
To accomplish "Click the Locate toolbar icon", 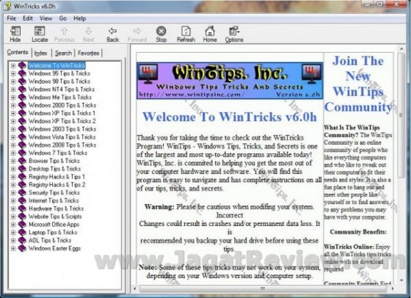I will [x=40, y=34].
